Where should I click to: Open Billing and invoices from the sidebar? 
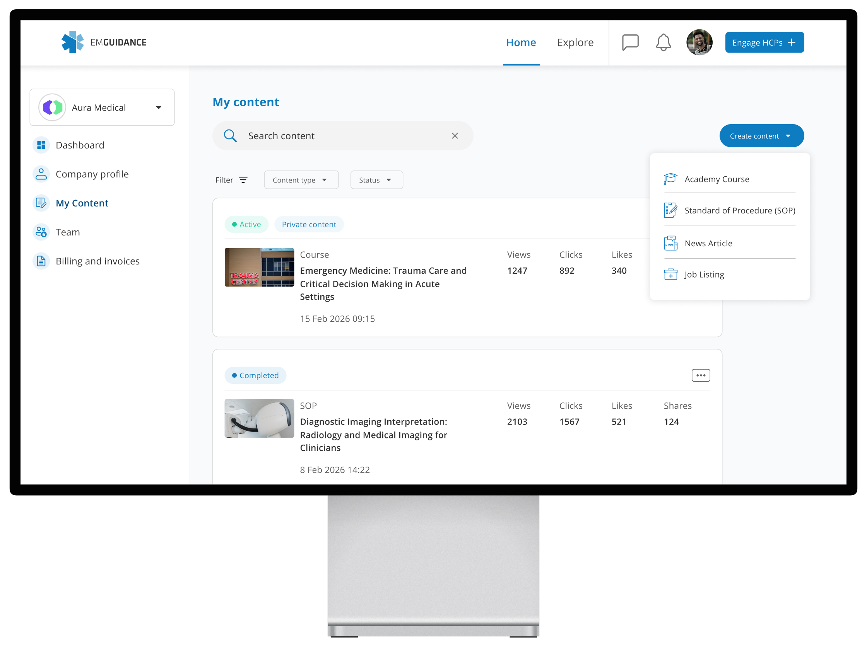[x=97, y=261]
